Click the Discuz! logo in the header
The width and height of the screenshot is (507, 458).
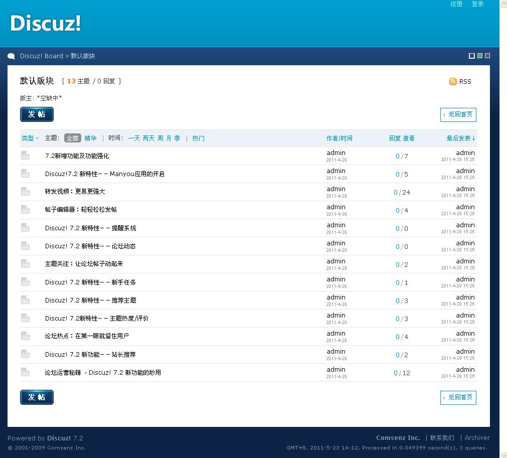pos(45,23)
